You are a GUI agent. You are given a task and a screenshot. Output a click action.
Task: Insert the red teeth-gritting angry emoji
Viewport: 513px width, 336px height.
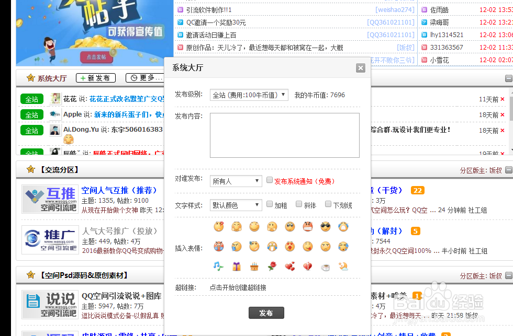[x=308, y=226]
